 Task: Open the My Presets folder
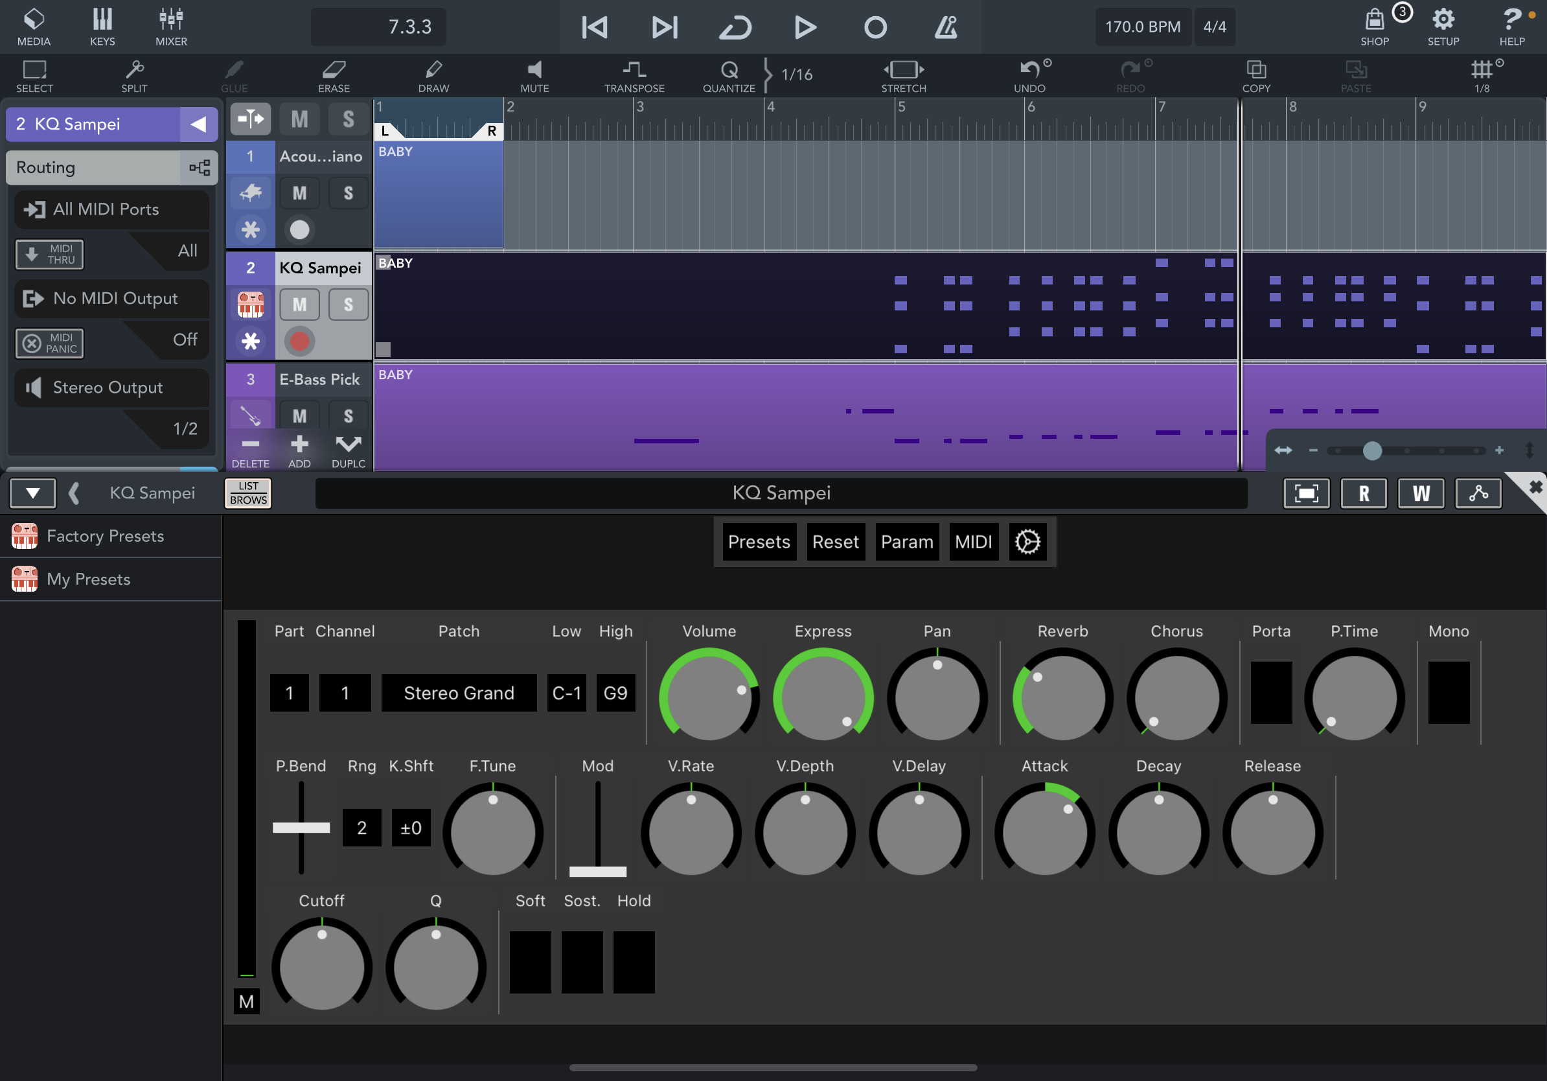[x=111, y=579]
